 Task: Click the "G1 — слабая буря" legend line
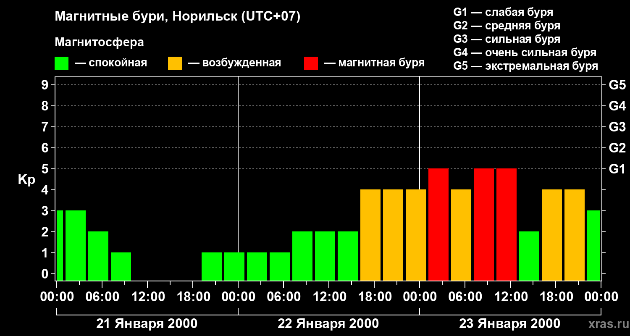tap(503, 12)
